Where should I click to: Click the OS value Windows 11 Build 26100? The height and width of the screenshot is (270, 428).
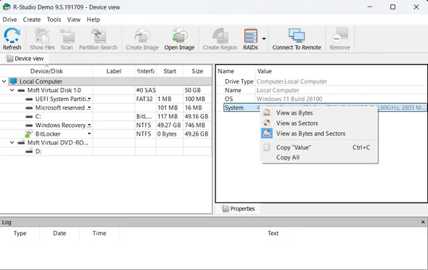[289, 99]
